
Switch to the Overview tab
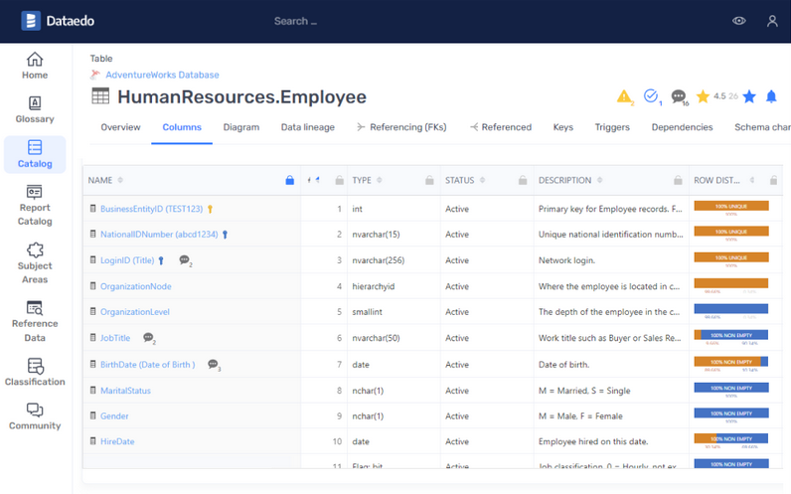click(x=120, y=127)
